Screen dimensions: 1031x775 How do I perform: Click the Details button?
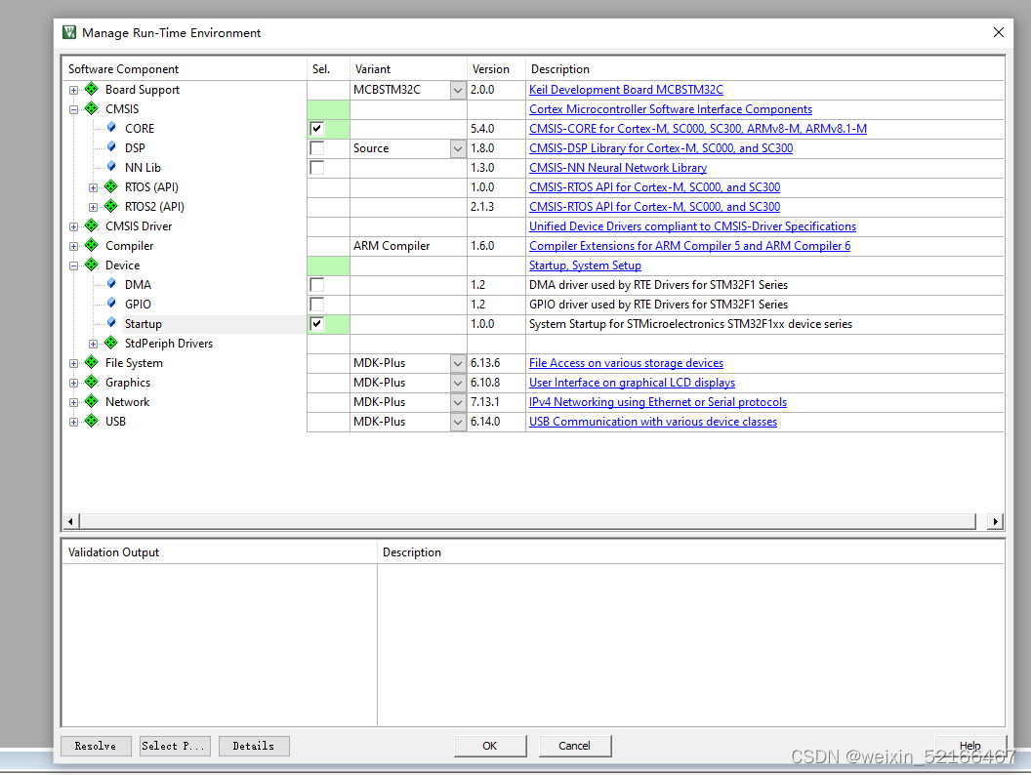point(254,746)
